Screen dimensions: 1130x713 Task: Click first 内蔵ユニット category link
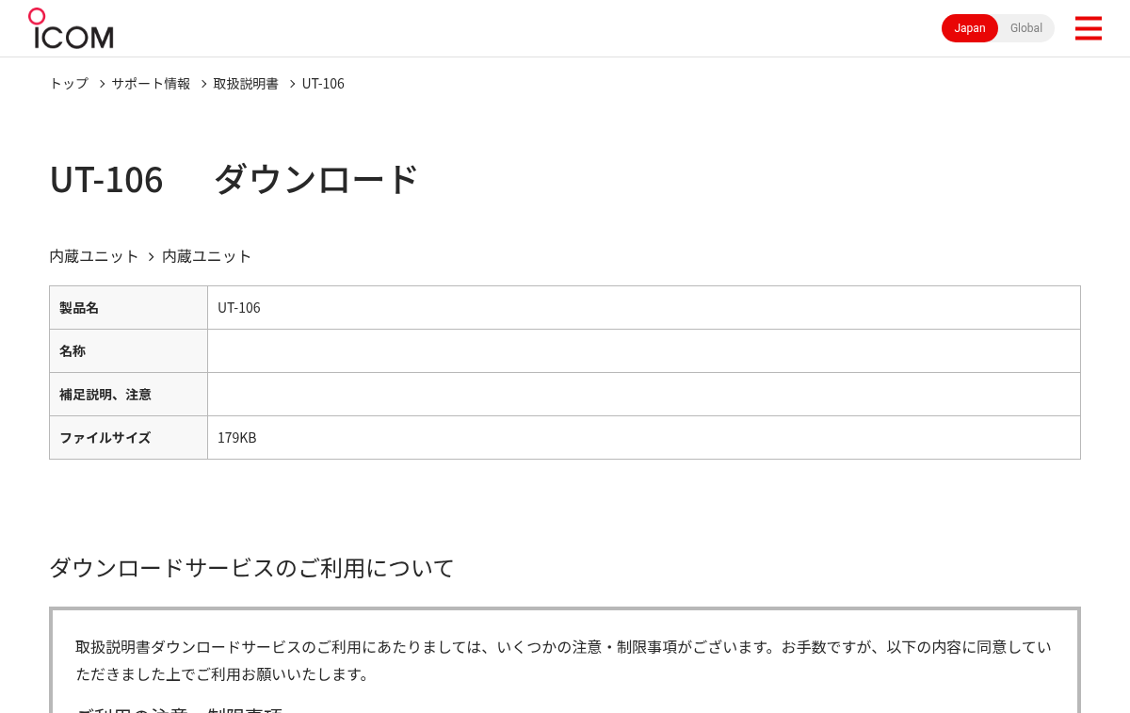(94, 256)
